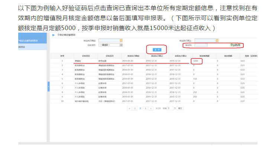The height and width of the screenshot is (154, 279).
Task: Click the 序号 column header
Action: pyautogui.click(x=62, y=56)
